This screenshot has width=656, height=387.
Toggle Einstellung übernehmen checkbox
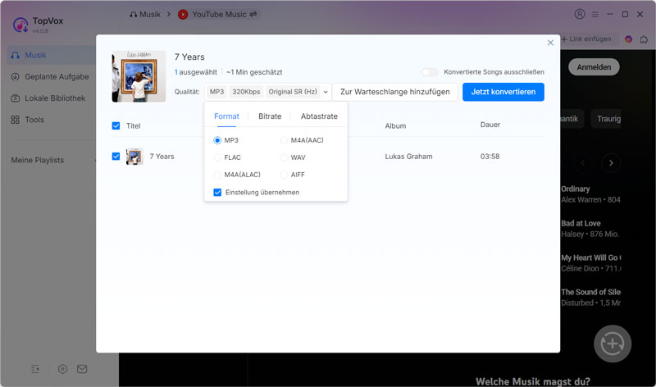click(x=217, y=193)
